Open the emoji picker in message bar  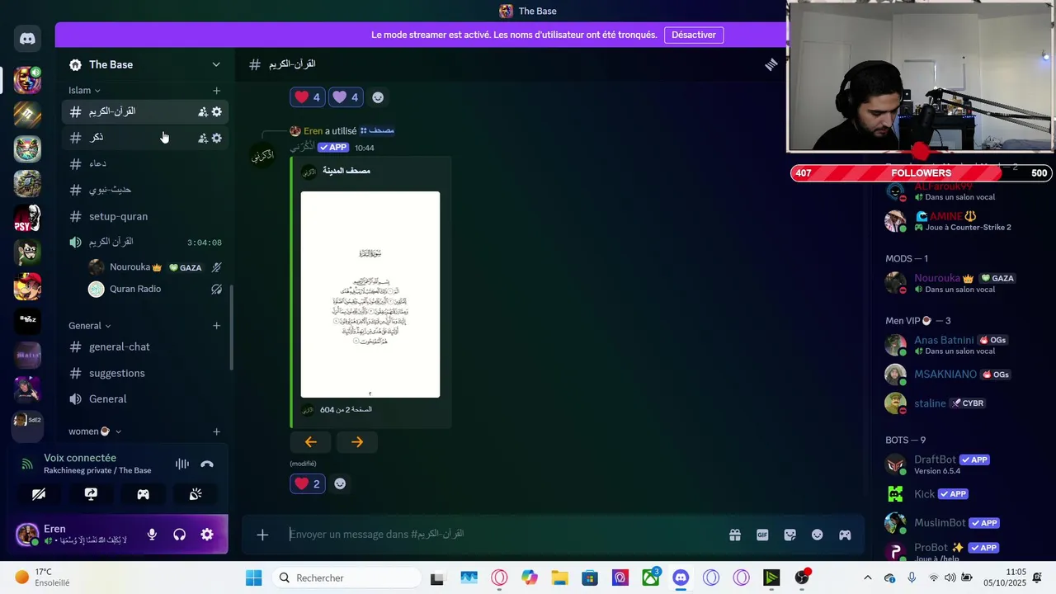pos(817,535)
